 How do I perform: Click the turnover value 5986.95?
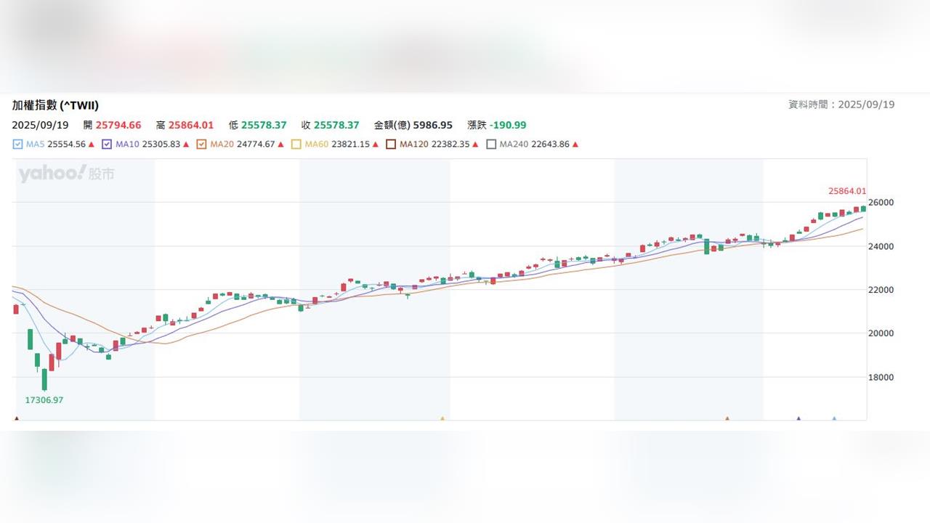(432, 125)
